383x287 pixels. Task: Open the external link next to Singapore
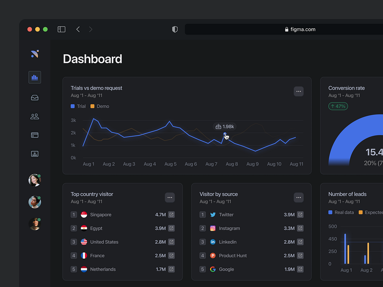(x=171, y=215)
